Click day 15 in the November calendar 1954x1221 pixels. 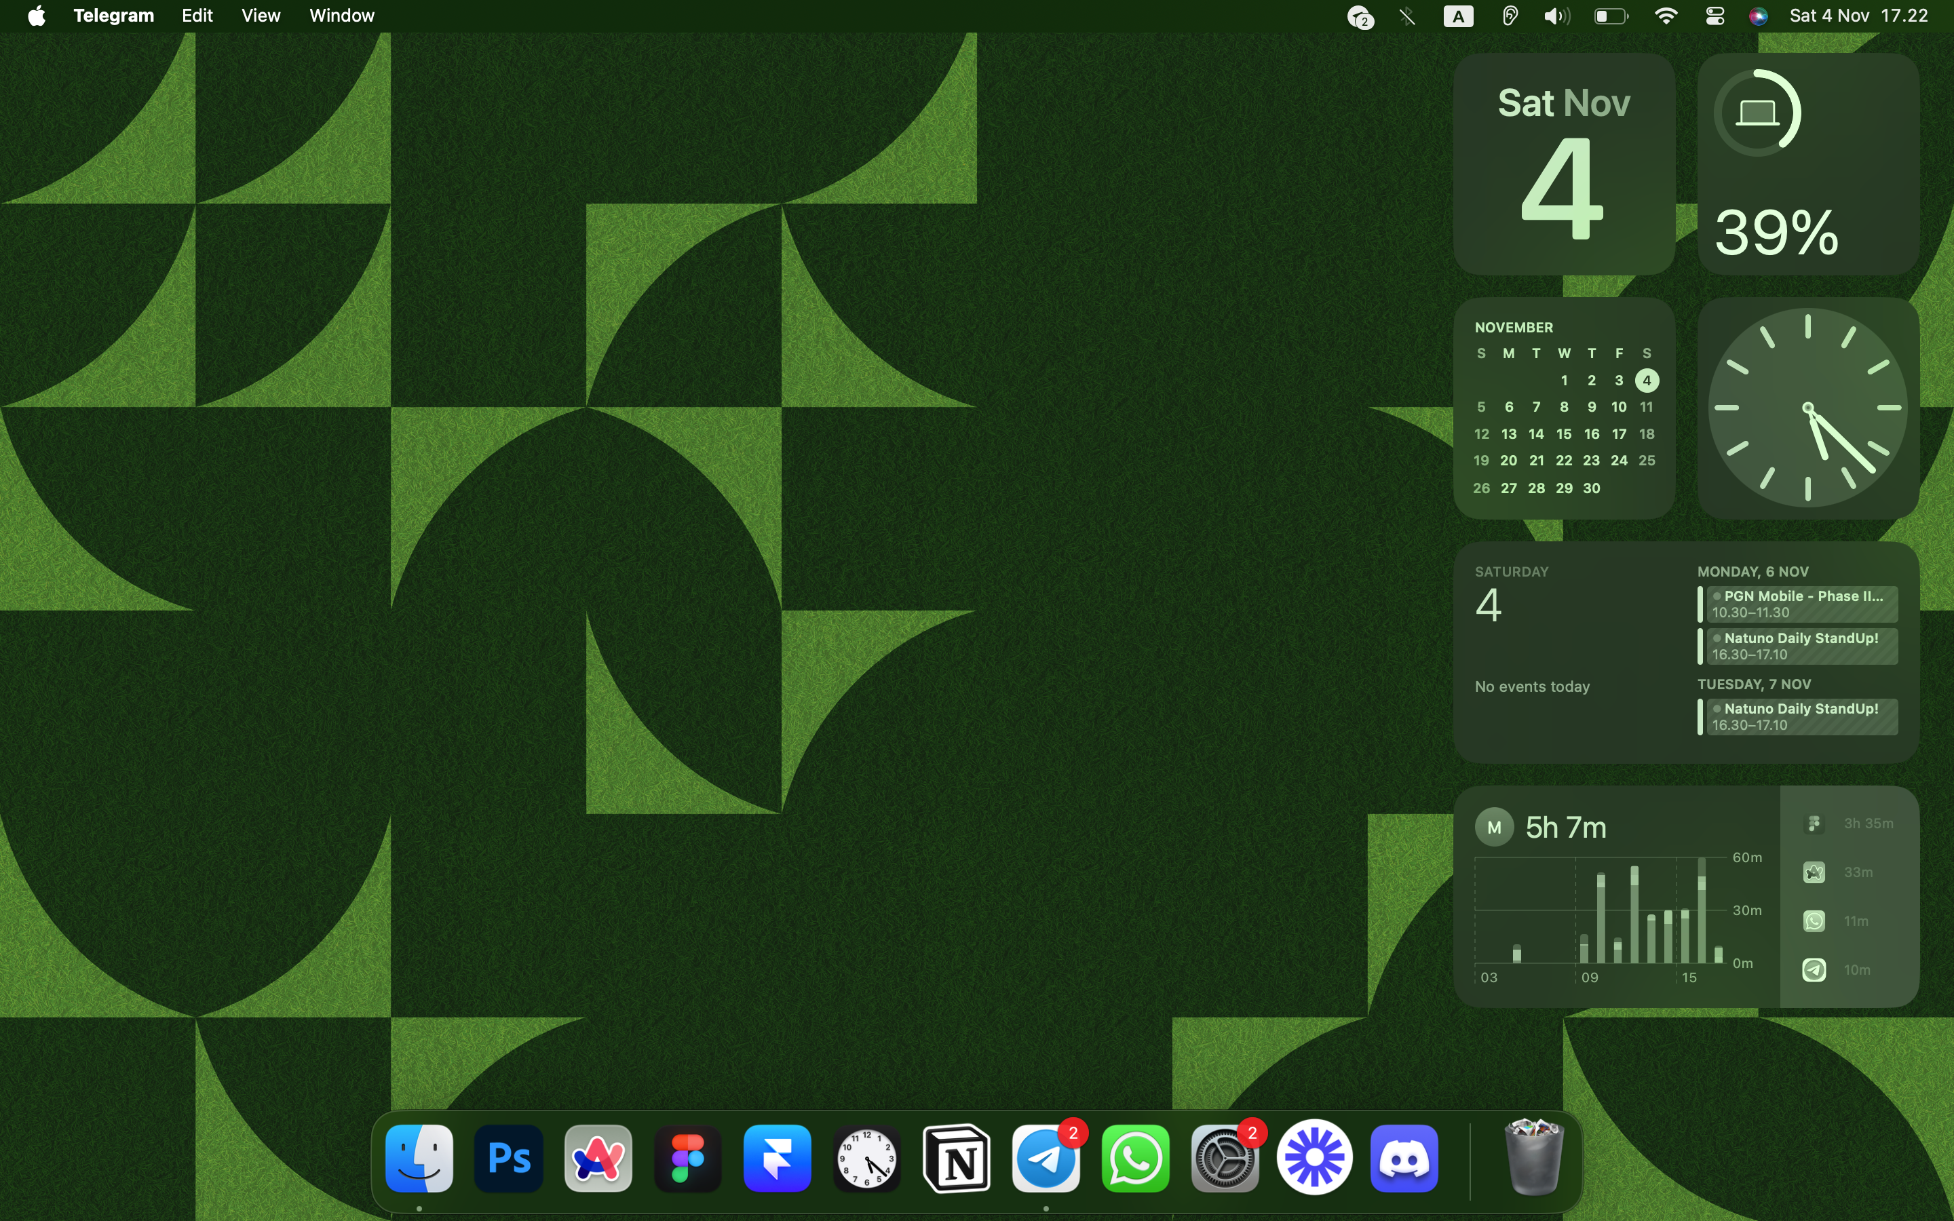(x=1563, y=433)
